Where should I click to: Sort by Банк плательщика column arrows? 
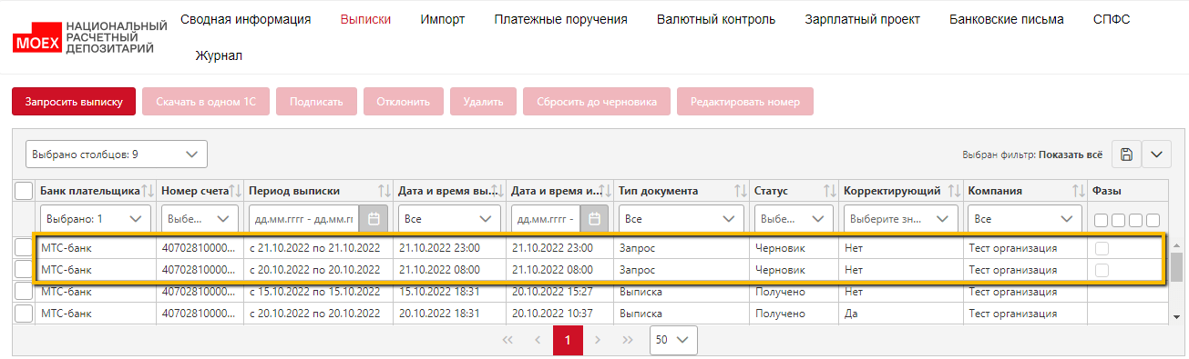(149, 191)
